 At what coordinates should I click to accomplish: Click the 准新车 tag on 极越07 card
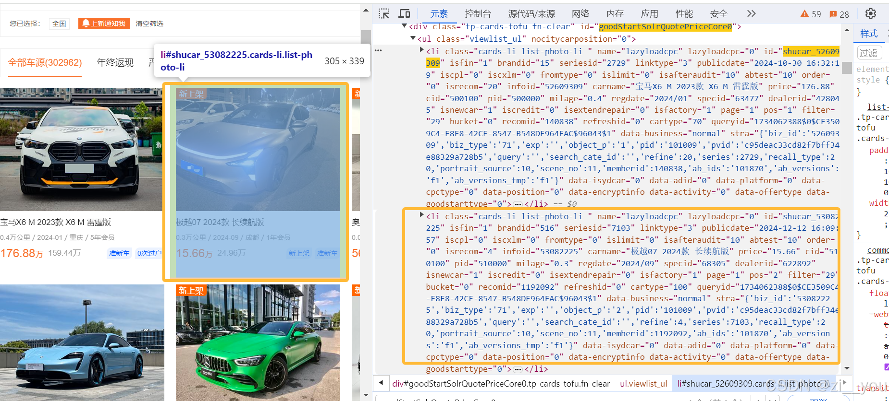(x=327, y=253)
